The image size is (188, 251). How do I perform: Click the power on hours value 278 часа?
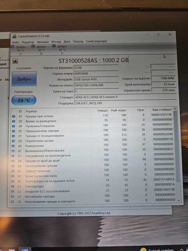point(164,90)
